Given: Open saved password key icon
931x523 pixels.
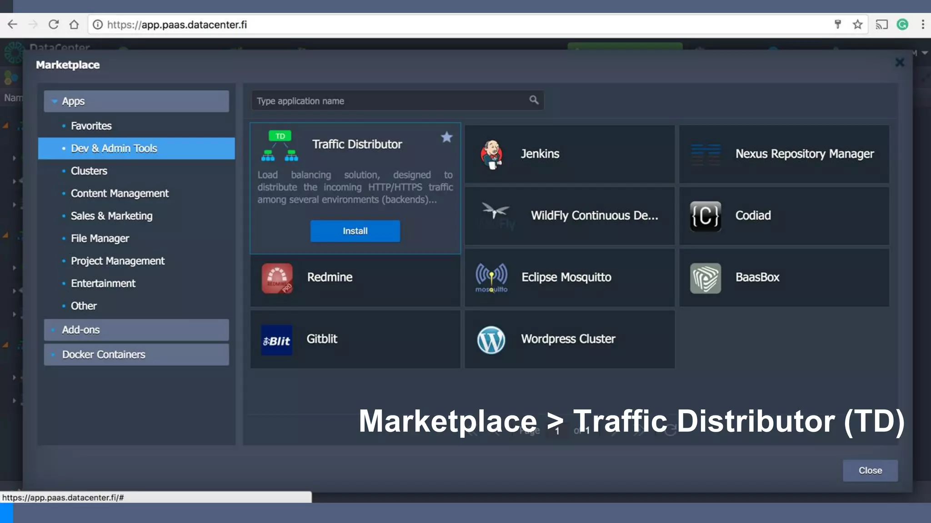Looking at the screenshot, I should pyautogui.click(x=837, y=25).
